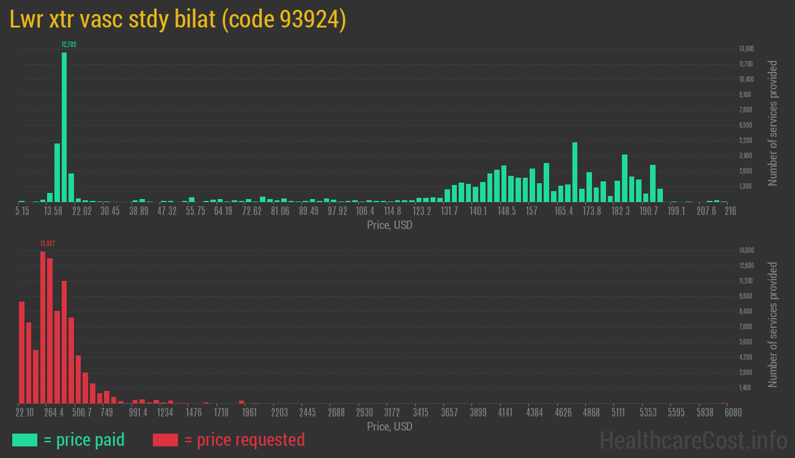This screenshot has width=795, height=458.
Task: Click the 22.10 x-axis label on bottom chart
Action: 25,413
